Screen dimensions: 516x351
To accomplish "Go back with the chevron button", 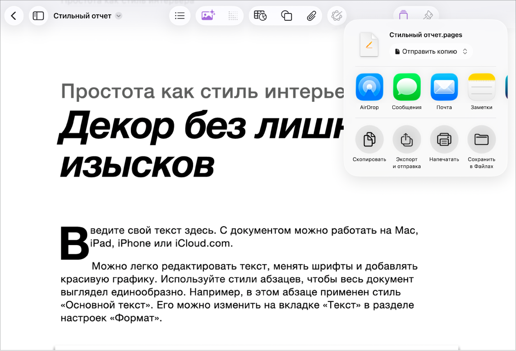I will (14, 16).
